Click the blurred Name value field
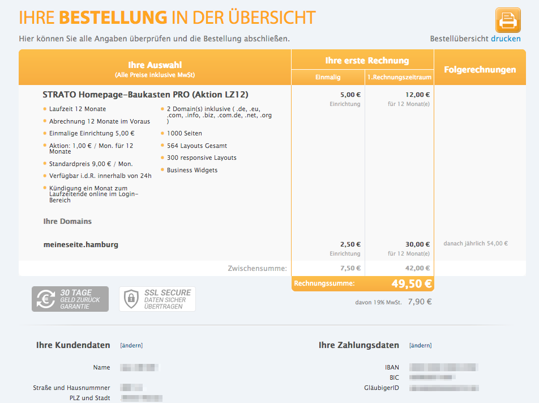The height and width of the screenshot is (403, 539). pos(140,367)
